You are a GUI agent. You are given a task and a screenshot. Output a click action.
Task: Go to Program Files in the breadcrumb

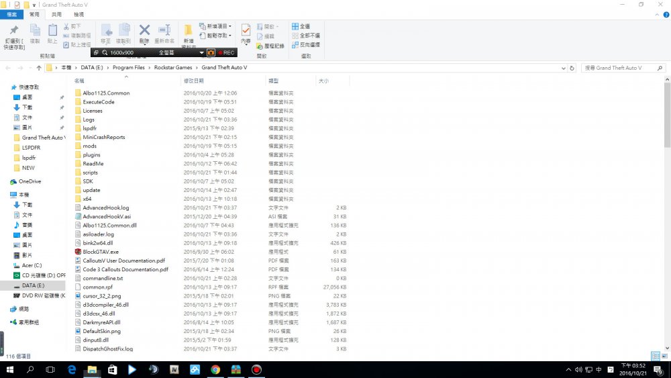click(x=128, y=68)
